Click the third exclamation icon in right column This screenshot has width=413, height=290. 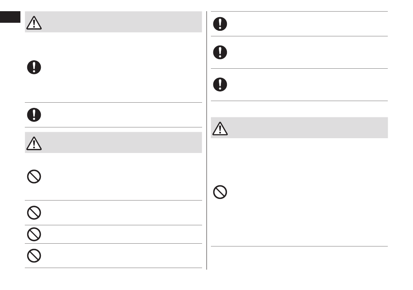pyautogui.click(x=220, y=84)
